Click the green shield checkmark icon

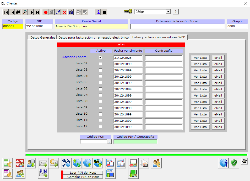click(234, 163)
